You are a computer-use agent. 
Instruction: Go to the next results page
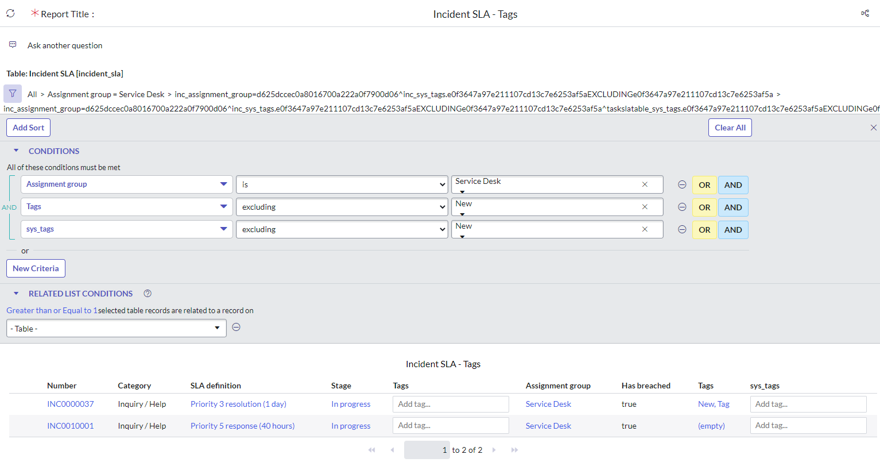click(x=494, y=450)
